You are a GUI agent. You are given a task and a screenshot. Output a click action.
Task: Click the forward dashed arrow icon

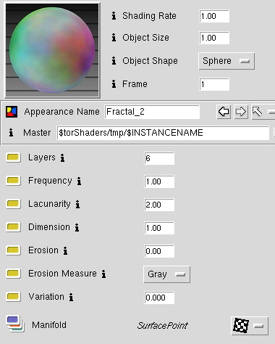coord(241,112)
